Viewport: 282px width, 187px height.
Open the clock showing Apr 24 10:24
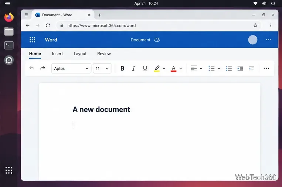point(146,3)
